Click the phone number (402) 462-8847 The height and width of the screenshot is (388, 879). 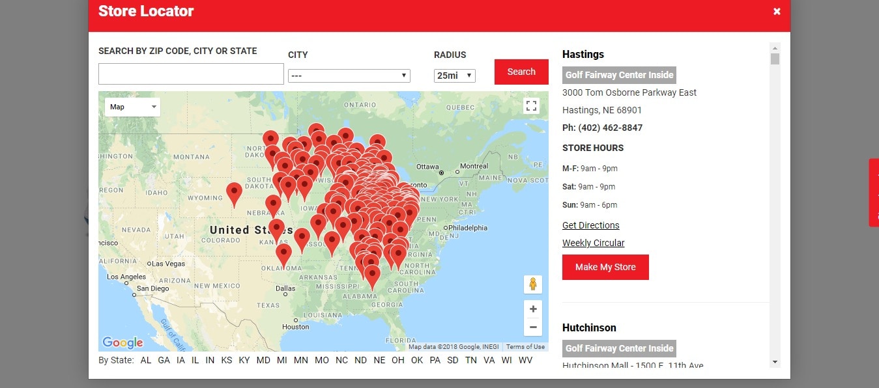click(x=611, y=128)
